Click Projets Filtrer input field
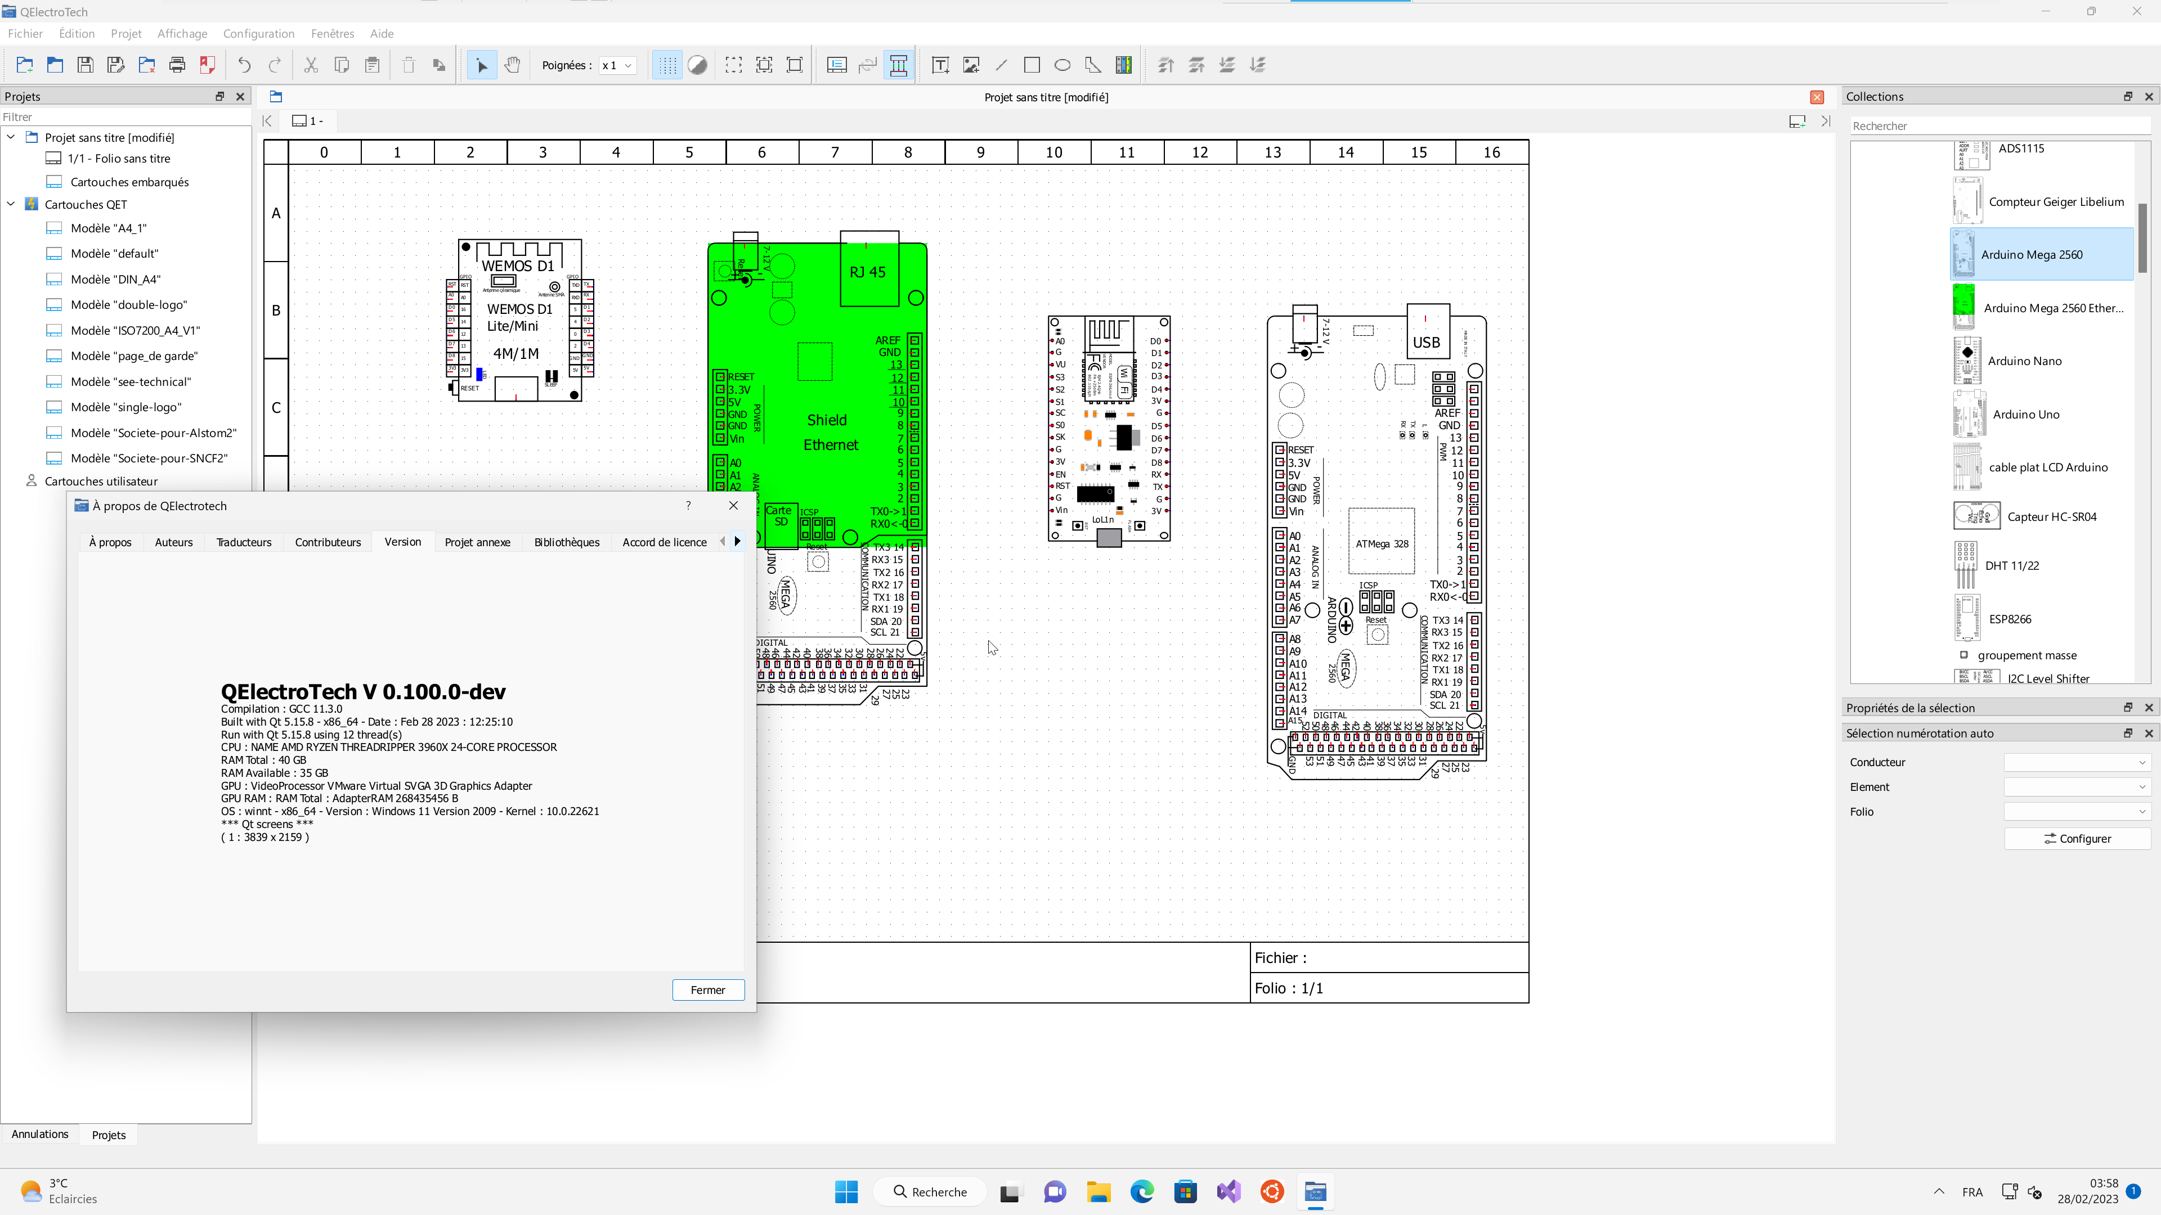The width and height of the screenshot is (2161, 1215). point(126,116)
